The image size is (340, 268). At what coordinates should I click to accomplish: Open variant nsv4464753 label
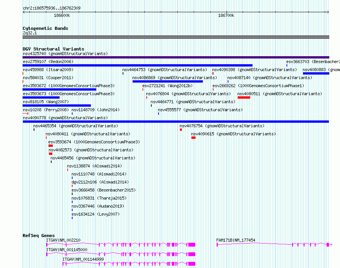coord(165,70)
